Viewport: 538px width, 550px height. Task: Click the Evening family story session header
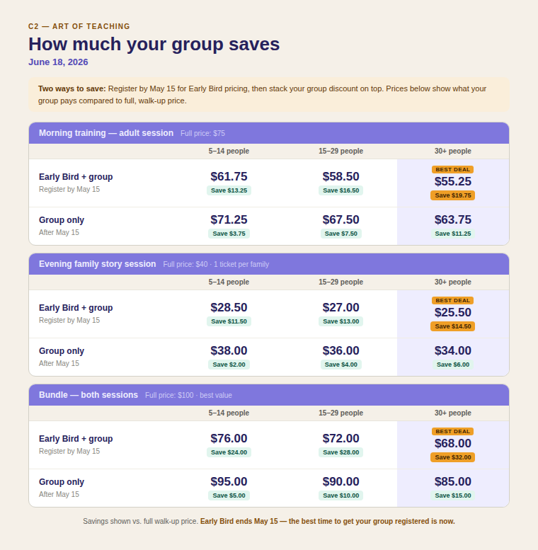[x=98, y=264]
